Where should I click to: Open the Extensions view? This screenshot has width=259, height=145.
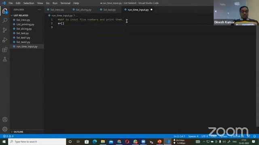pyautogui.click(x=5, y=50)
